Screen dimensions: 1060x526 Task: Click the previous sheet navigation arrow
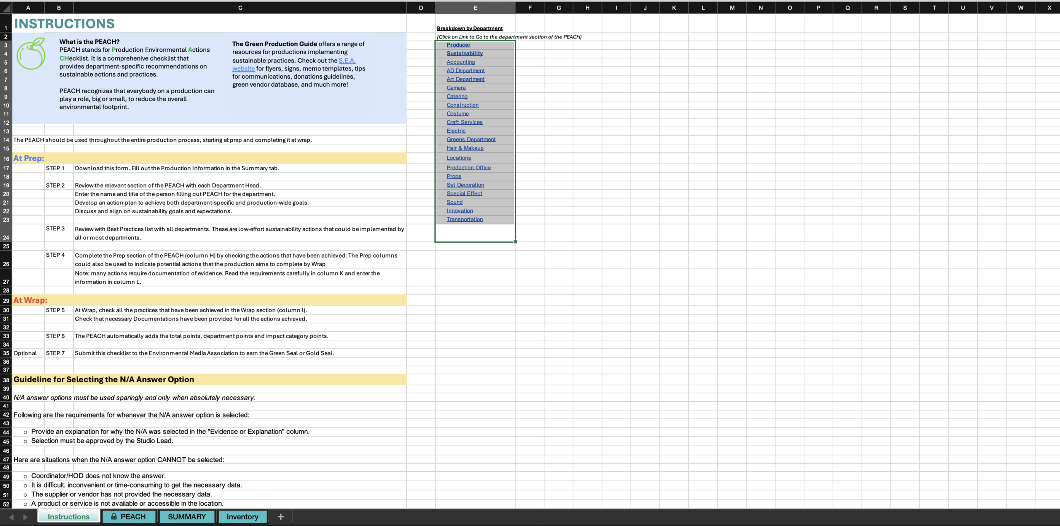coord(12,517)
